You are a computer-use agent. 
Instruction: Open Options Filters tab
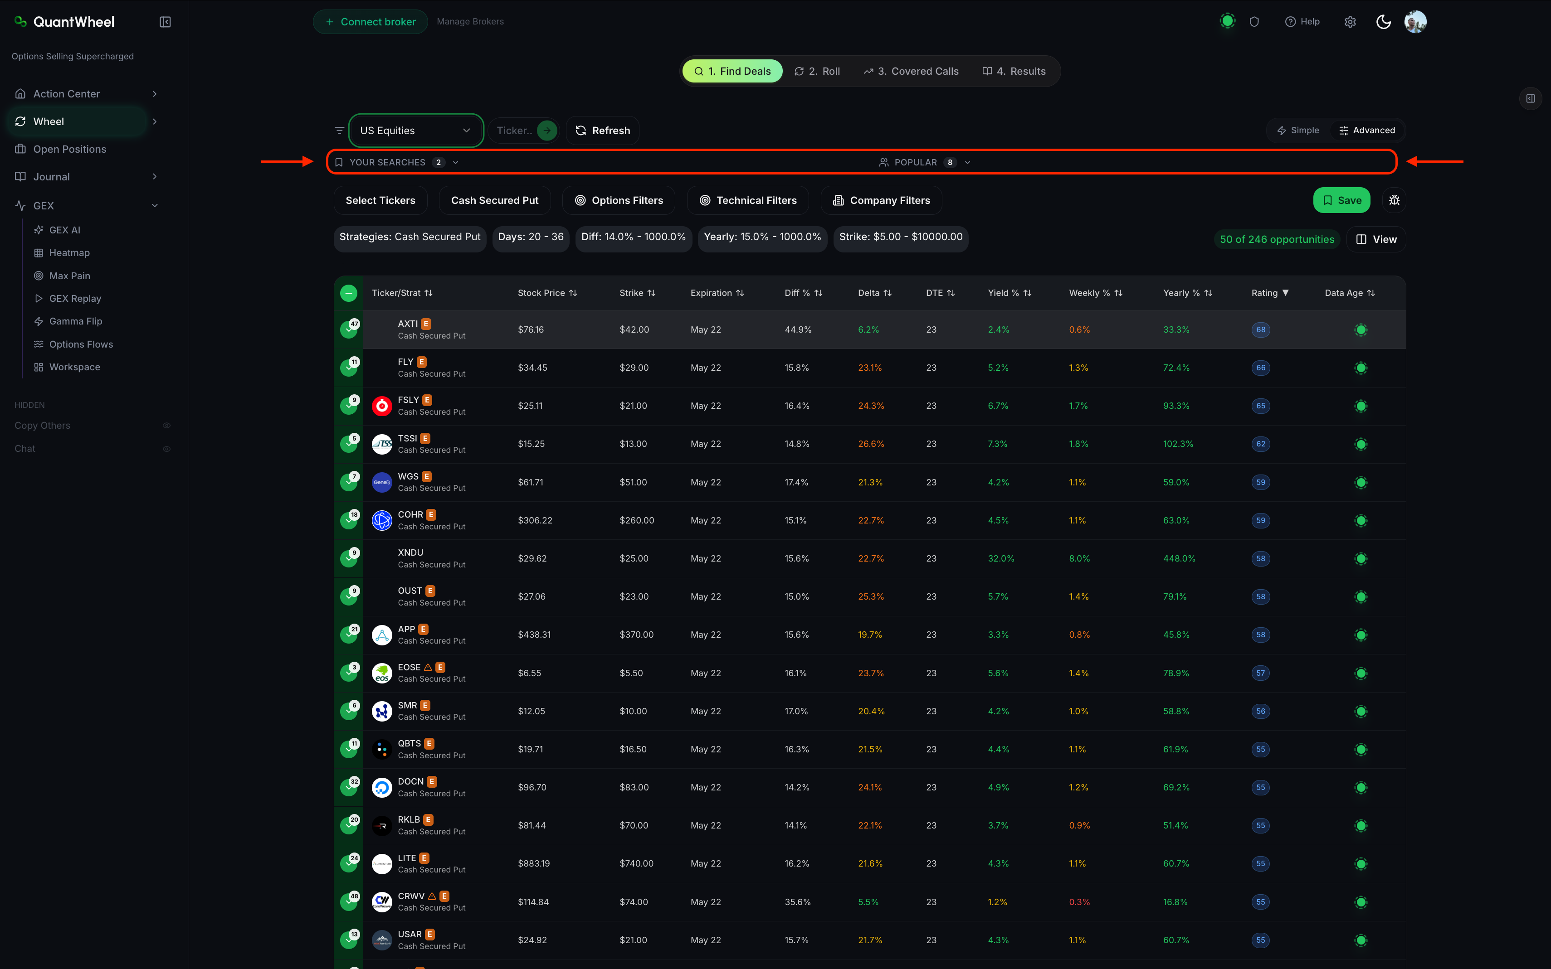click(x=619, y=201)
